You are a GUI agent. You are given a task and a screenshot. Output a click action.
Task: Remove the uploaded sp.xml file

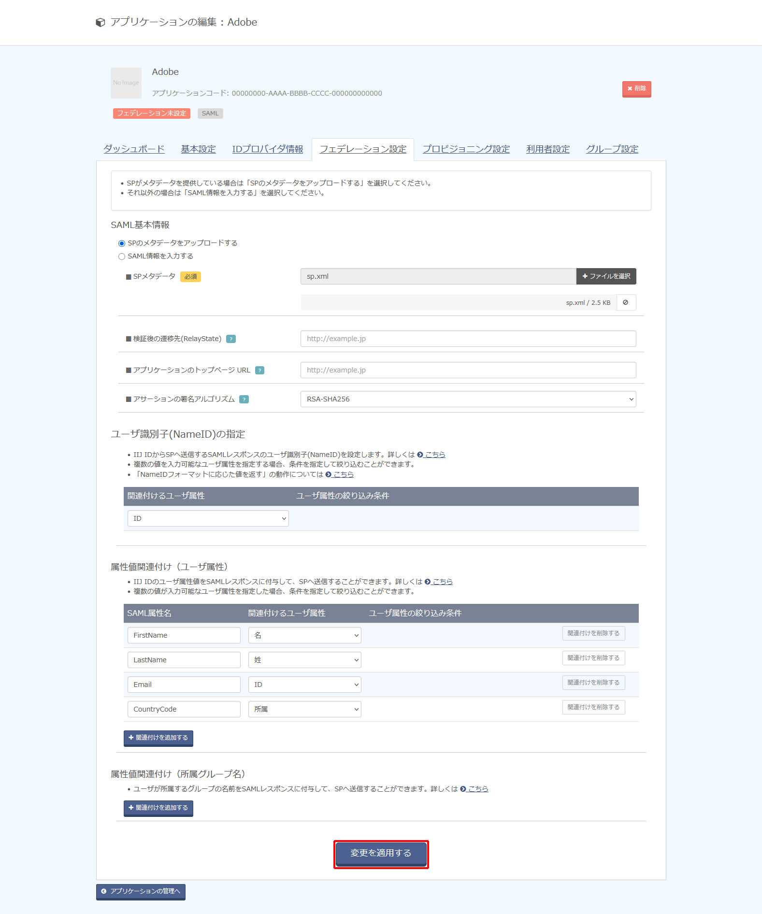tap(626, 303)
